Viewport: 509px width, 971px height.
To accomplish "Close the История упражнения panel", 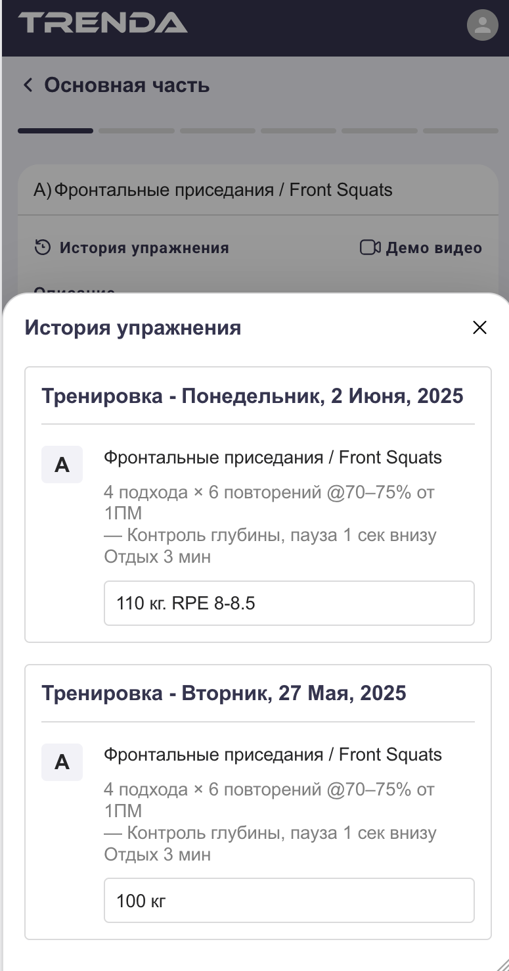I will point(479,327).
